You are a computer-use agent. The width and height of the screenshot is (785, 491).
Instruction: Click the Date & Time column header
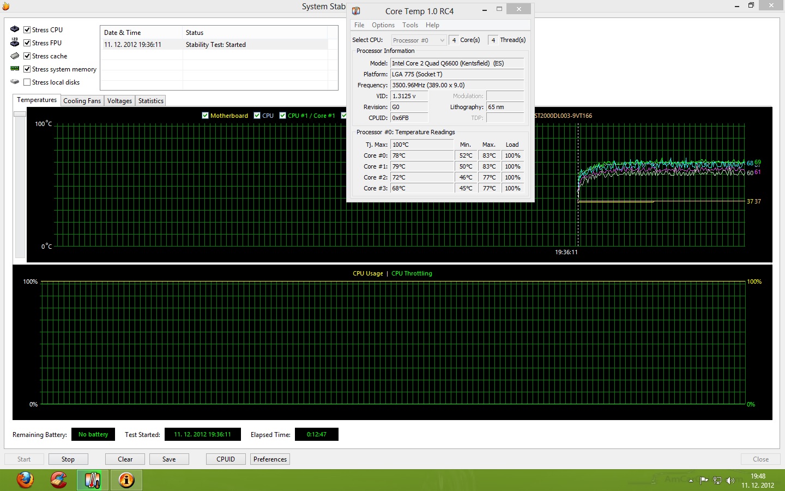pos(141,33)
